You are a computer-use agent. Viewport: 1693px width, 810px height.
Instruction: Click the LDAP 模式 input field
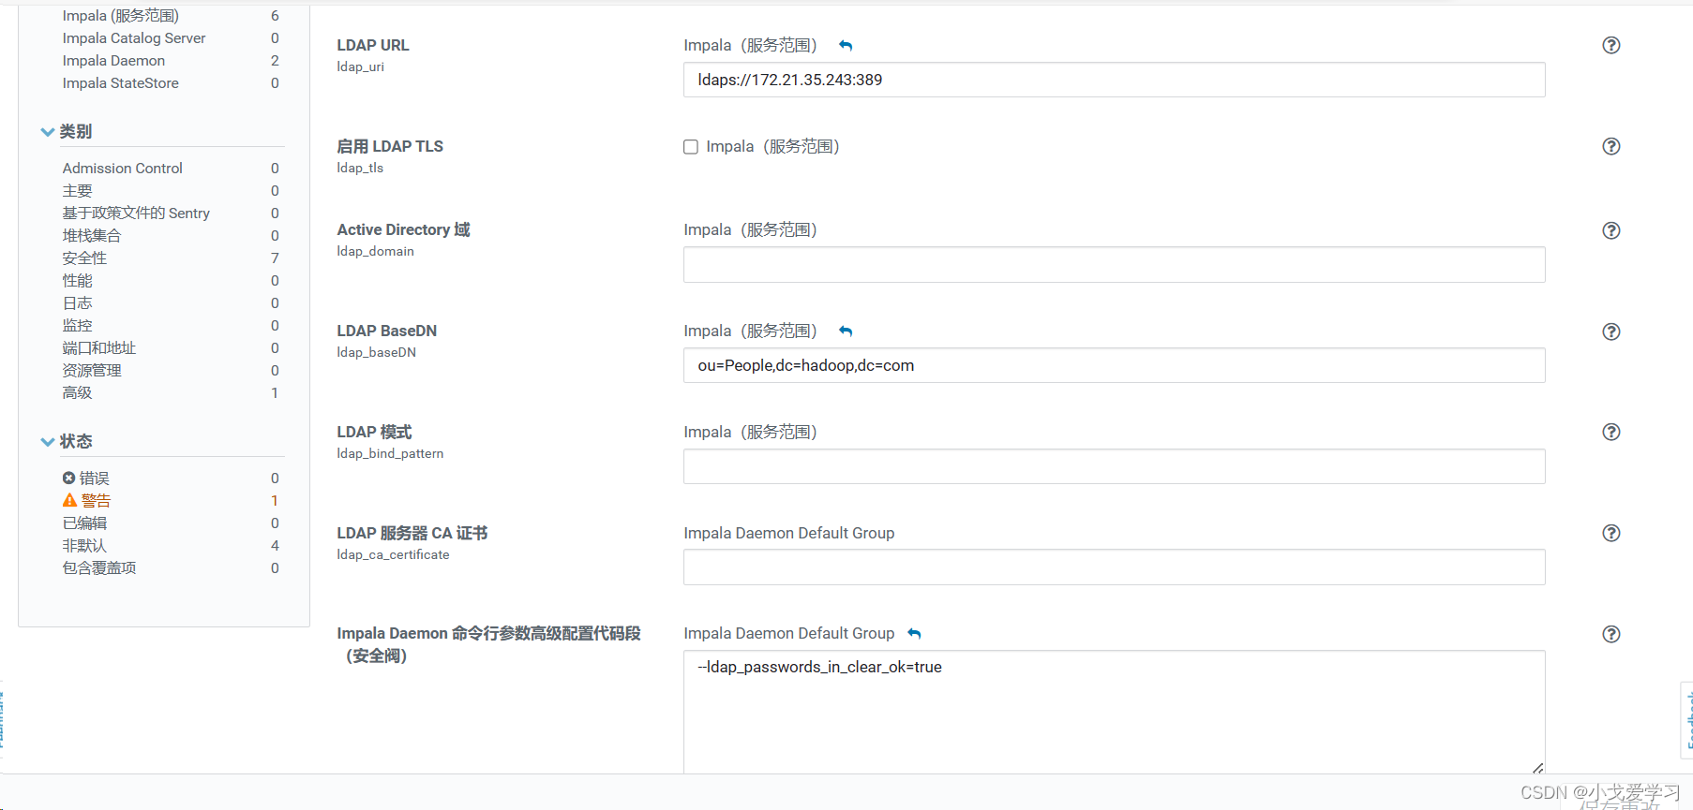1114,466
